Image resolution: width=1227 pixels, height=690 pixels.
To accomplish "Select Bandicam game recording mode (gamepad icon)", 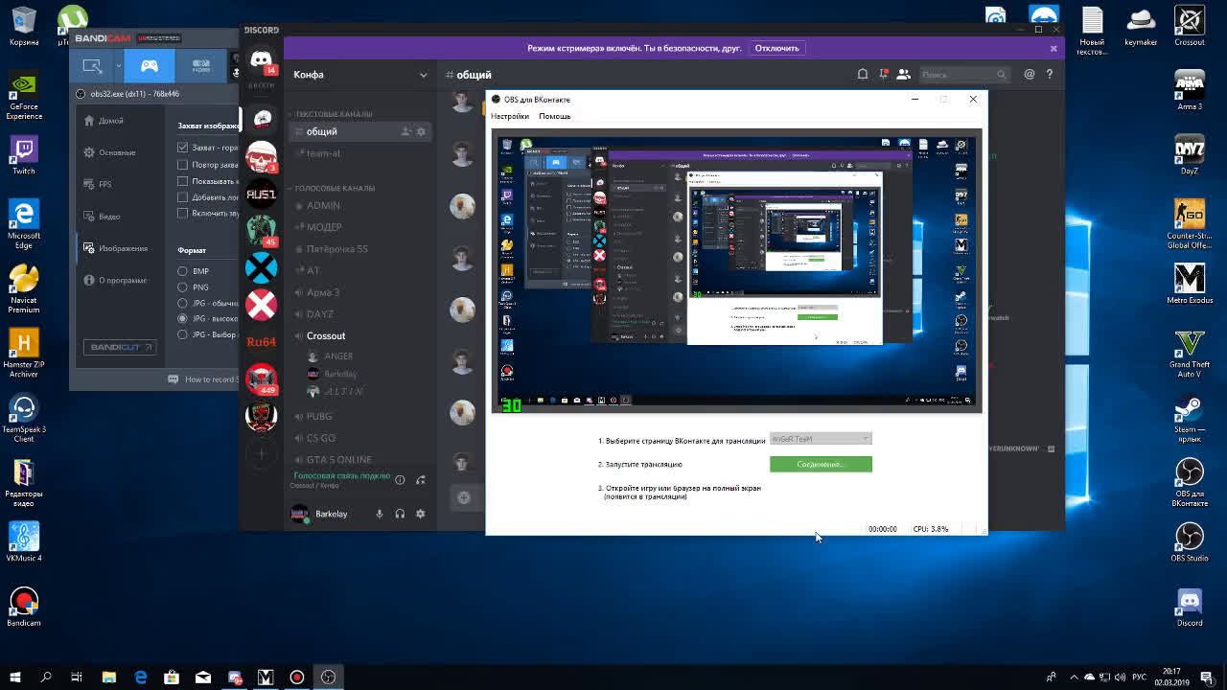I will 150,66.
